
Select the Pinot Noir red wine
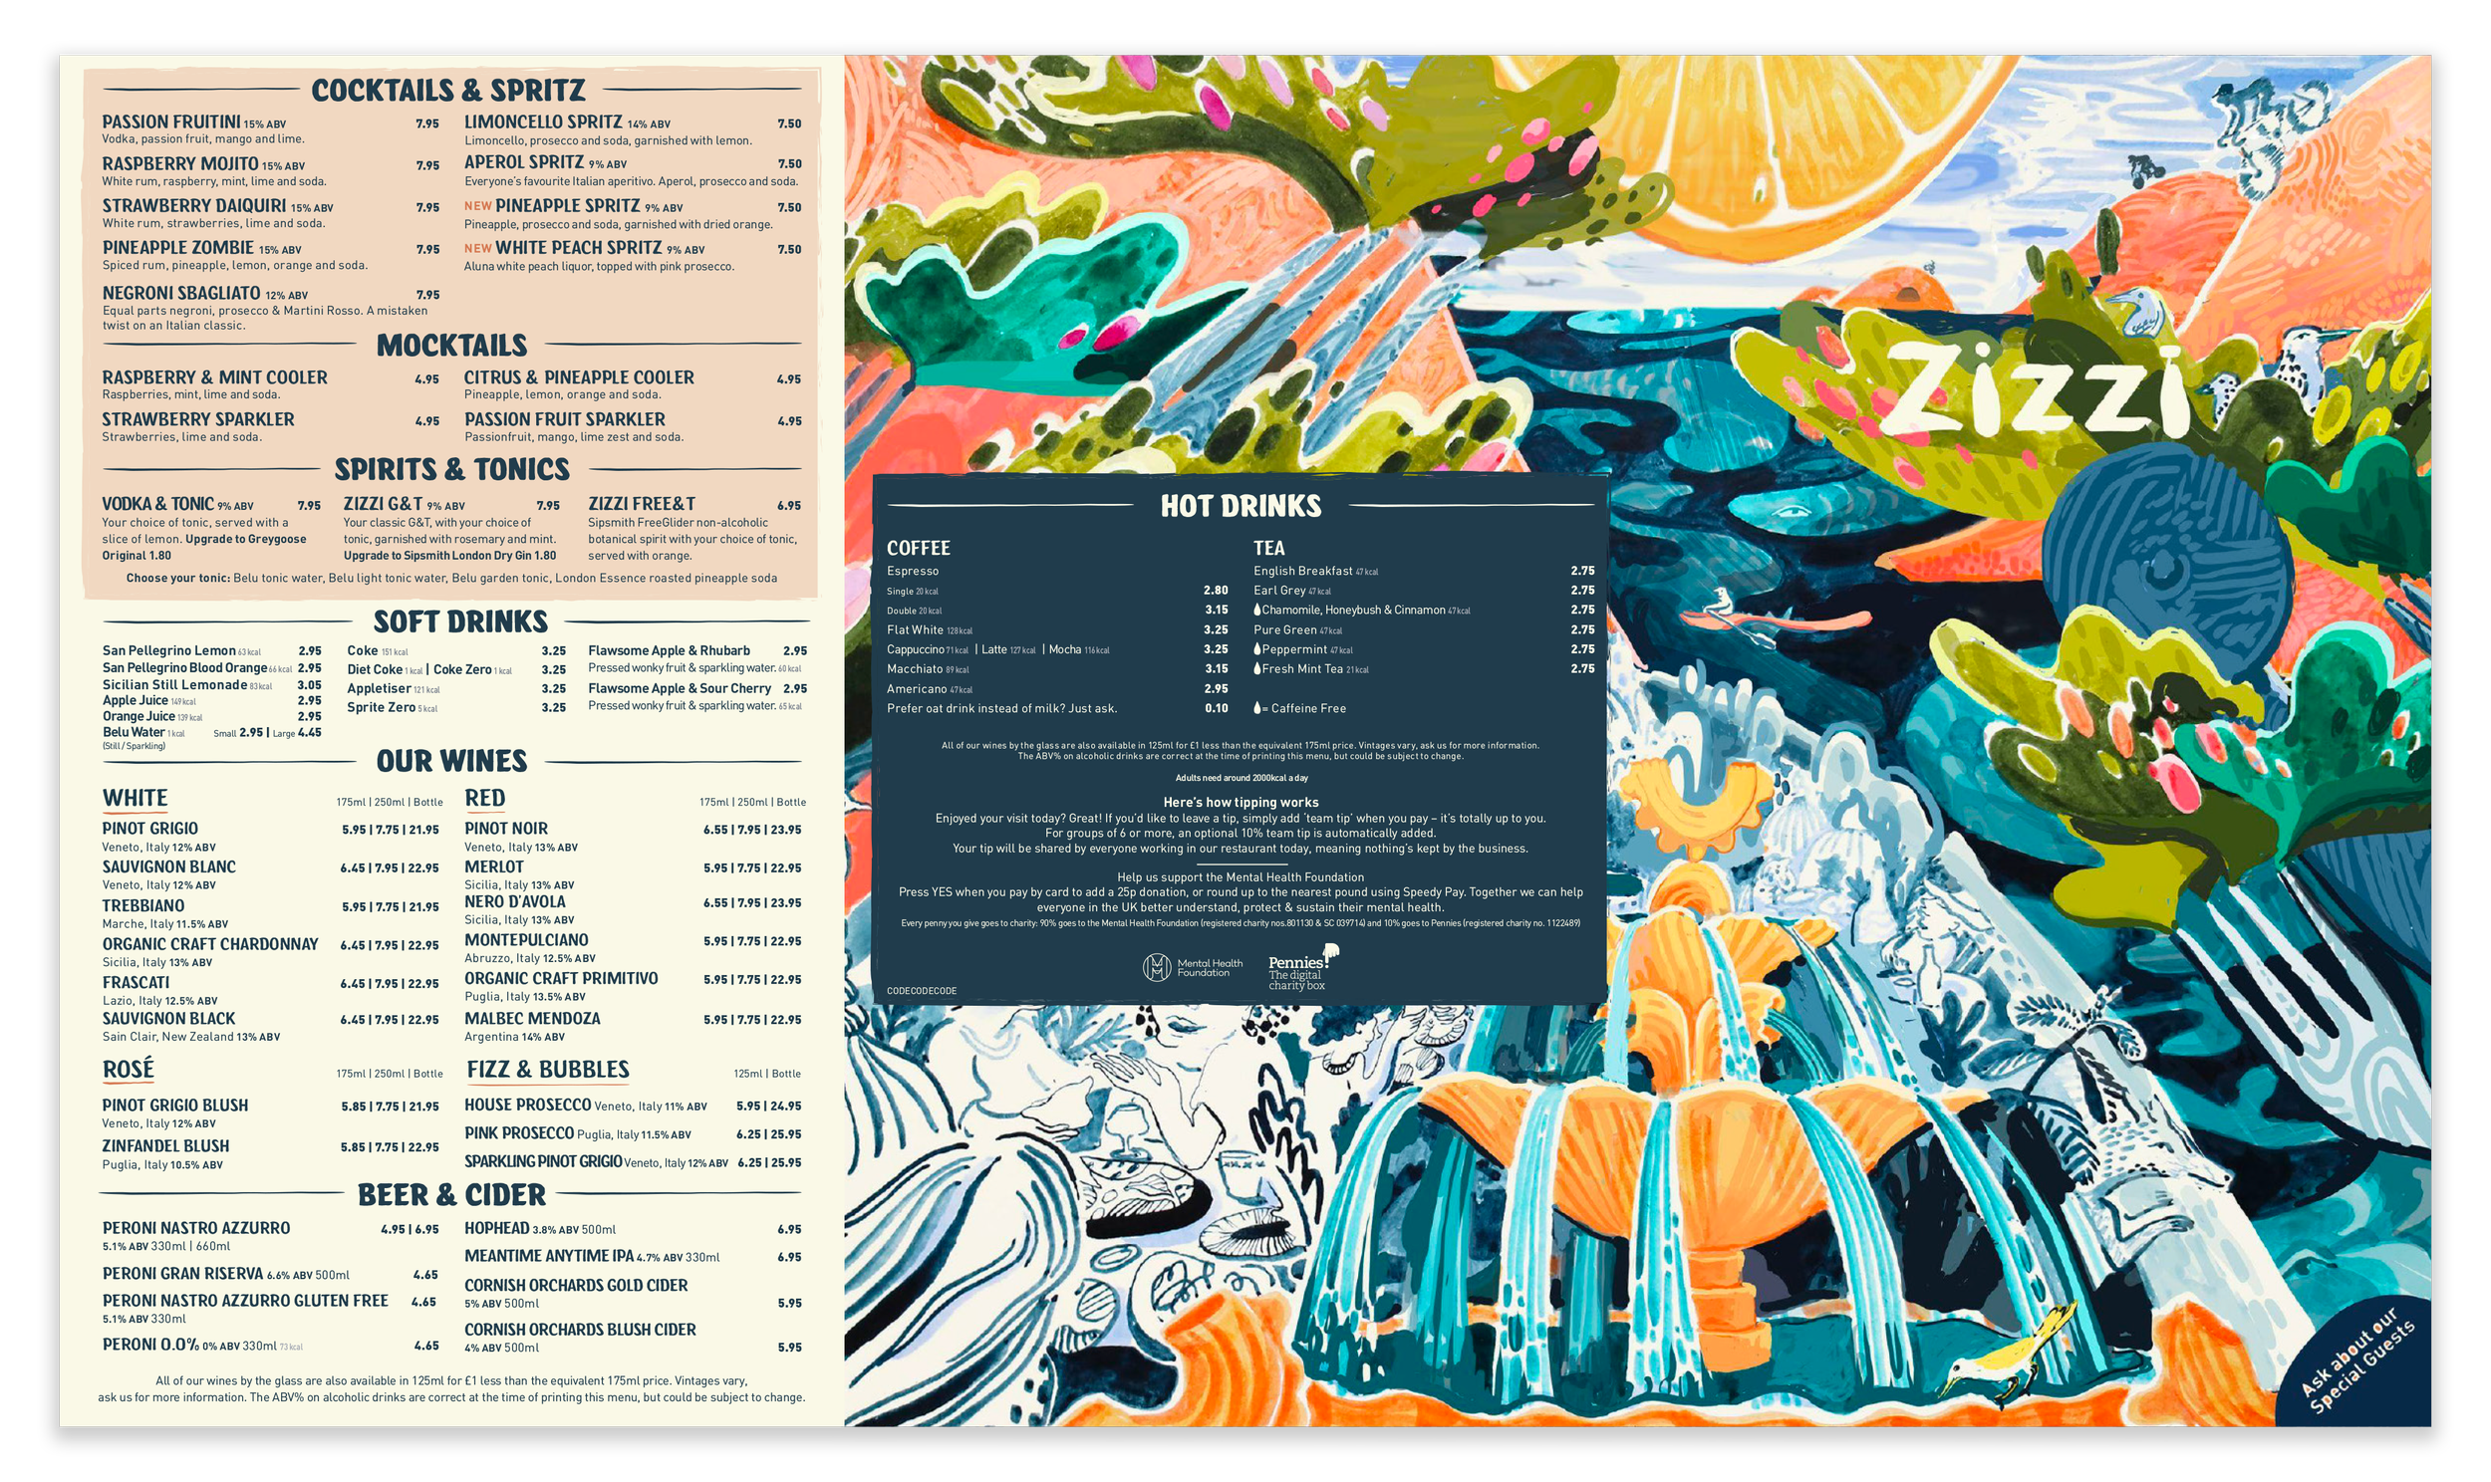(505, 829)
